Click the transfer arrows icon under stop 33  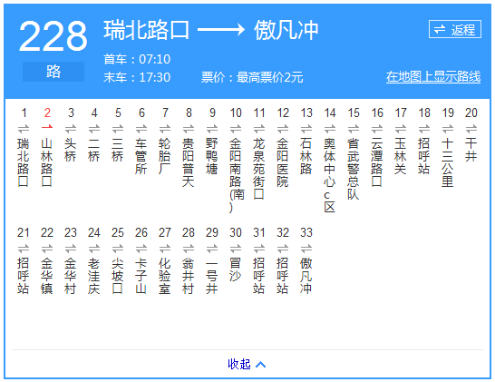306,249
